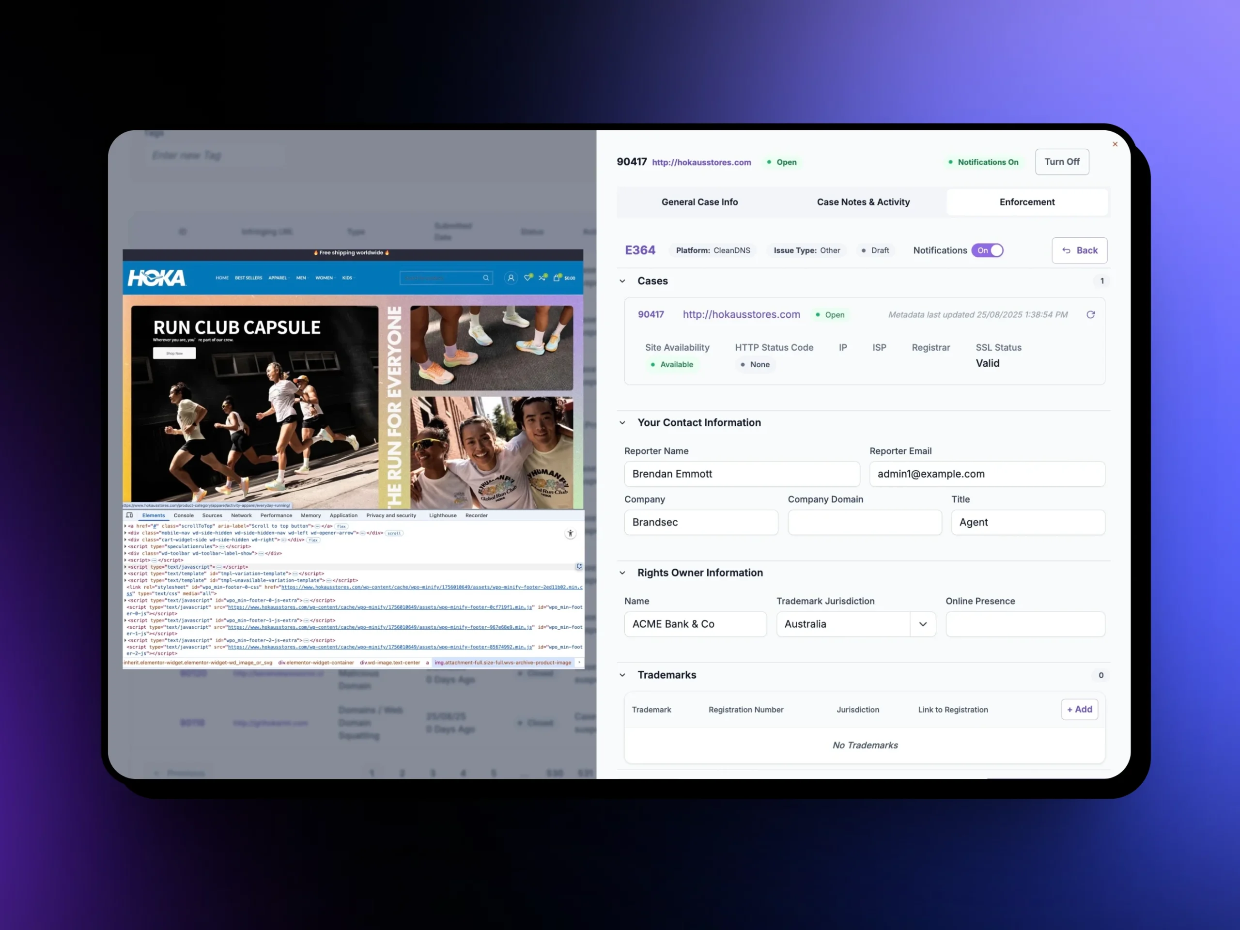Switch to the Case Notes & Activity tab

[x=863, y=202]
